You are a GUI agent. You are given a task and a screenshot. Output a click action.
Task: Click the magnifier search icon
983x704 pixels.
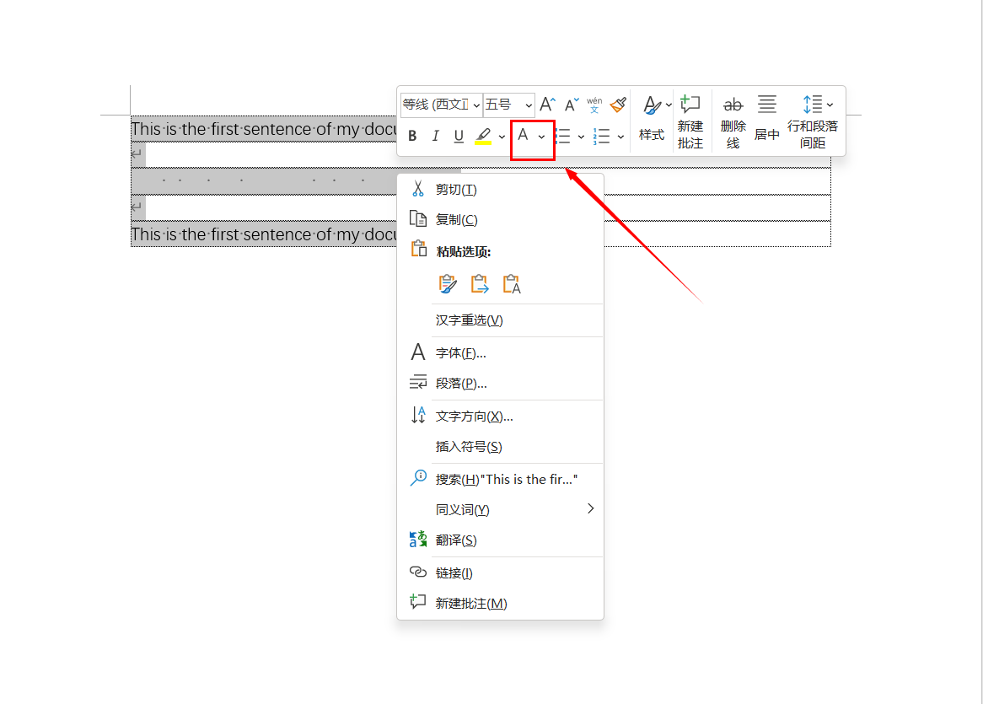417,478
